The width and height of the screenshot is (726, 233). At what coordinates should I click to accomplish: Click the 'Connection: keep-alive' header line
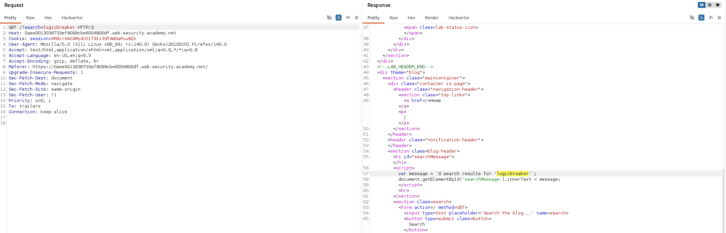38,112
